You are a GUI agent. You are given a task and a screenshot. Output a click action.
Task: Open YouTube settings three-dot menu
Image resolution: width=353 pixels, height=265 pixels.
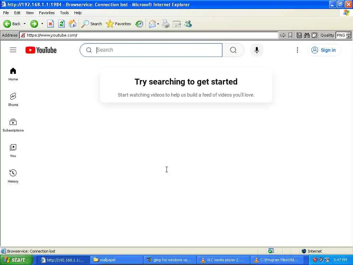coord(297,50)
